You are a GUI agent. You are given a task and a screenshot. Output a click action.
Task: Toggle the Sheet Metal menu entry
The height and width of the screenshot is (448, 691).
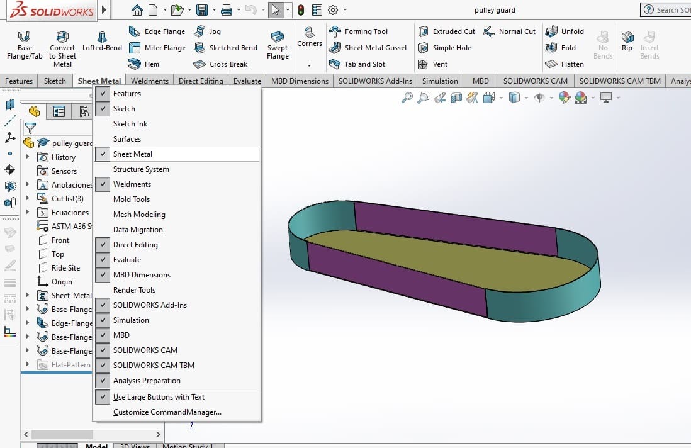(x=177, y=154)
